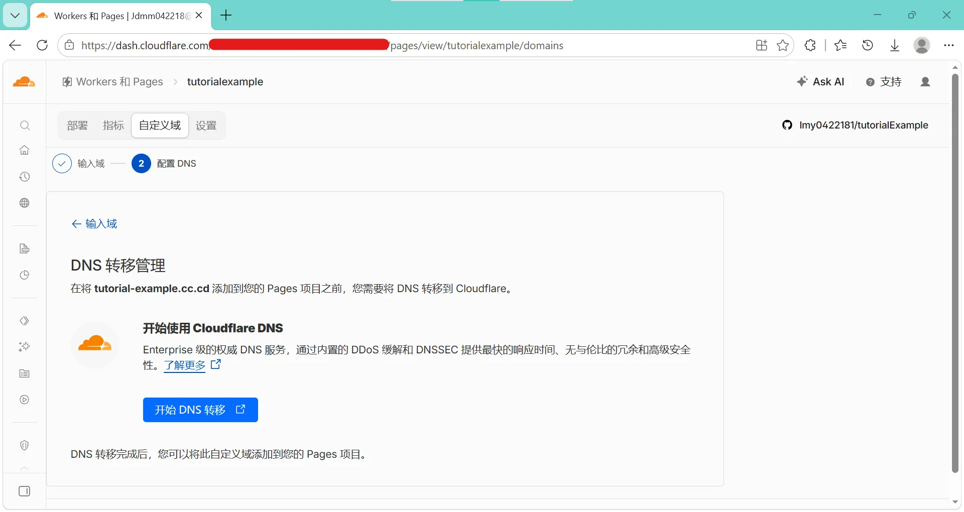This screenshot has width=964, height=512.
Task: Open the recent history clock icon in sidebar
Action: (25, 177)
